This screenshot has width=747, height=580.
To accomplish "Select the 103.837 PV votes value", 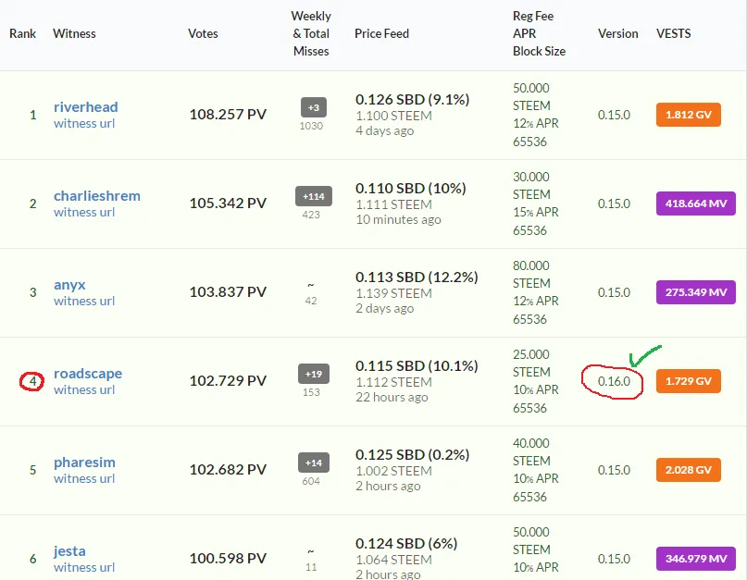I will [228, 292].
